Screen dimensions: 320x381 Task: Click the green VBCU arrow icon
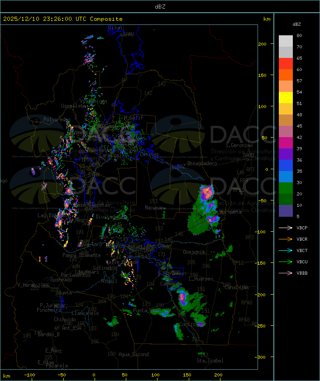pyautogui.click(x=286, y=262)
